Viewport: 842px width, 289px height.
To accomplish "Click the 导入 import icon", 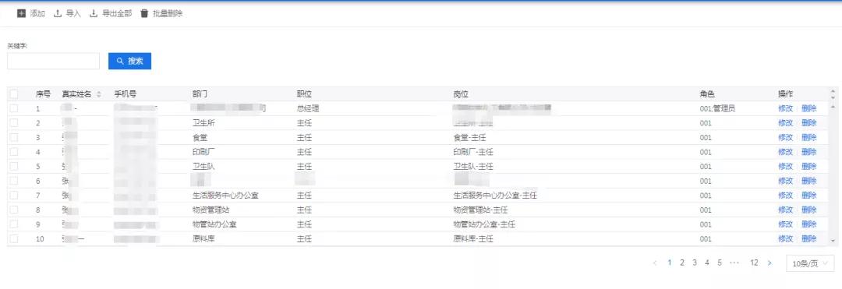I will coord(58,13).
